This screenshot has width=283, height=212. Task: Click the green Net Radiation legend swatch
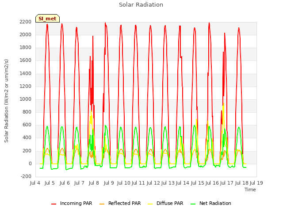tap(193, 204)
